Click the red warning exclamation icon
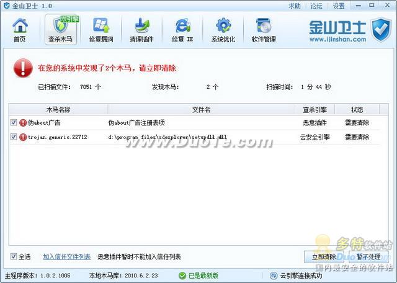Image resolution: width=397 pixels, height=283 pixels. [23, 68]
